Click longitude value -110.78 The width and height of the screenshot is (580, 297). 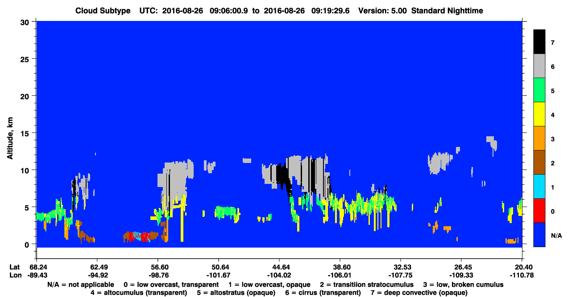coord(522,276)
